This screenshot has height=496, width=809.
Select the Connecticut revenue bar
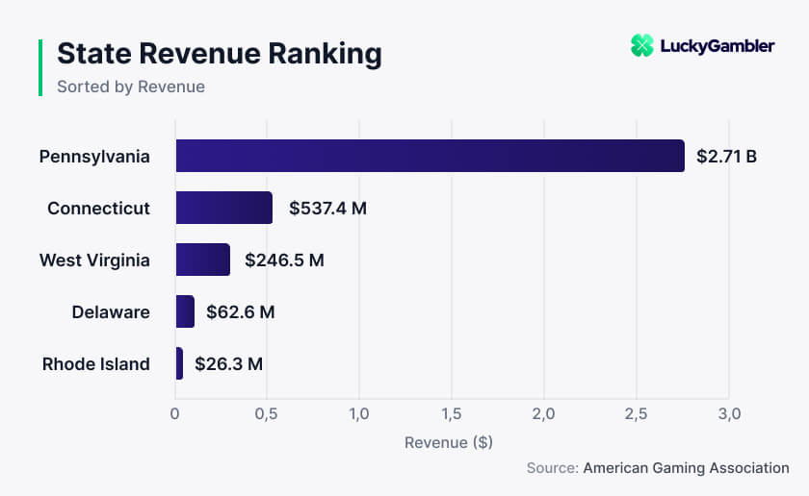(223, 208)
